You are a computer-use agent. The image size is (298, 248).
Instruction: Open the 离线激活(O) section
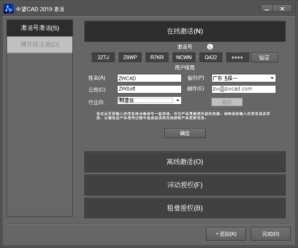click(x=185, y=162)
